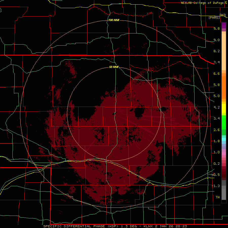Click the 50 NMI range ring label
The width and height of the screenshot is (228, 228).
pos(114,67)
